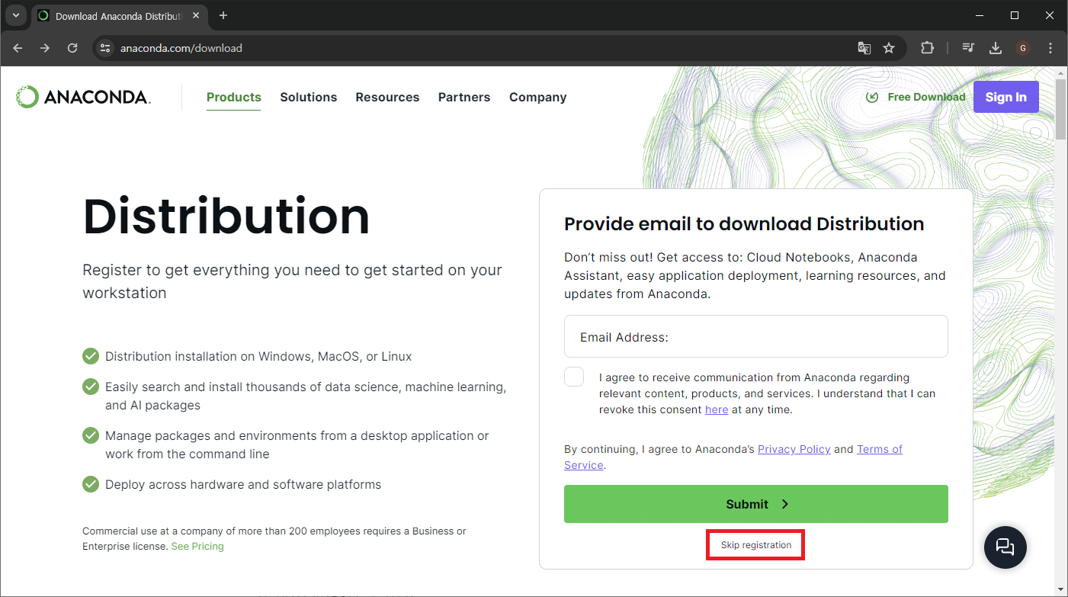
Task: Close the Download Anaconda tab
Action: pos(196,15)
